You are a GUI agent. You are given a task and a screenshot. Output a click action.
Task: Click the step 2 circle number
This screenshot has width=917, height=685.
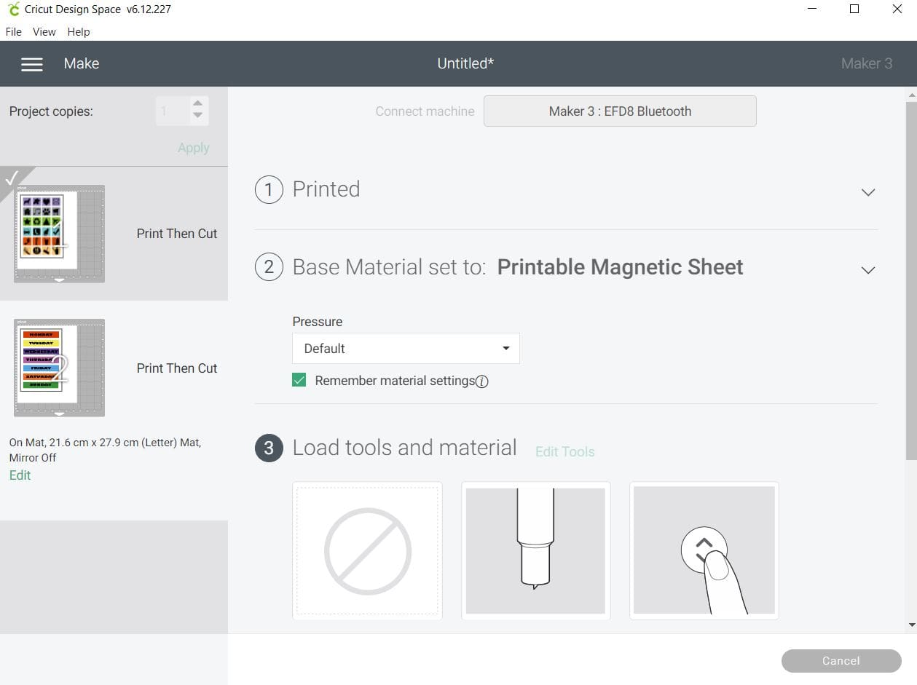point(269,267)
